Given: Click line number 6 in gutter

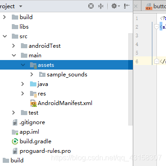Looking at the screenshot, I should pos(137,61).
